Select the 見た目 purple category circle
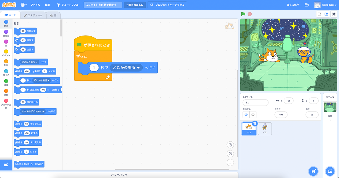This screenshot has height=178, width=339. [x=6, y=32]
